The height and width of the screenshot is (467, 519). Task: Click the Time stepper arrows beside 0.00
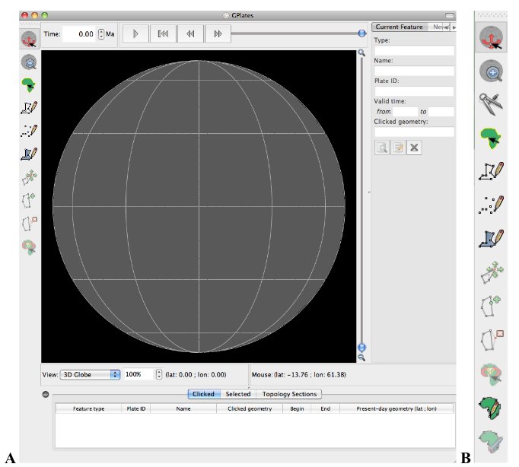click(x=101, y=34)
